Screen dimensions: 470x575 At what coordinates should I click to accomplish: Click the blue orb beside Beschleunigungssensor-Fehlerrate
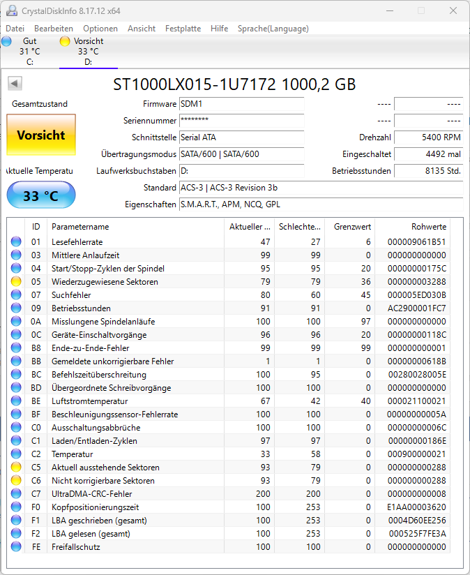click(16, 414)
